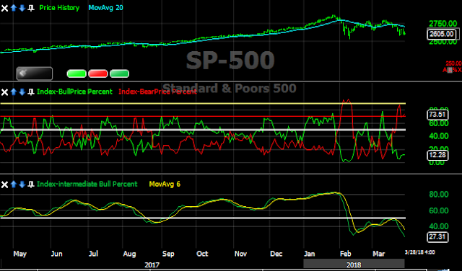
Task: Click the May label on the time axis
Action: (20, 254)
